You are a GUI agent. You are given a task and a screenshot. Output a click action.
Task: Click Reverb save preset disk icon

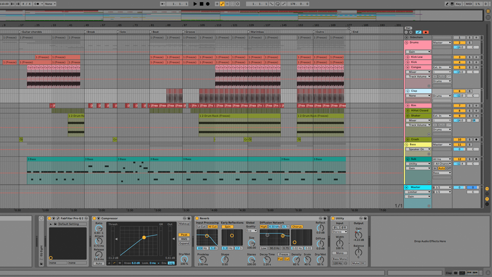click(x=325, y=219)
